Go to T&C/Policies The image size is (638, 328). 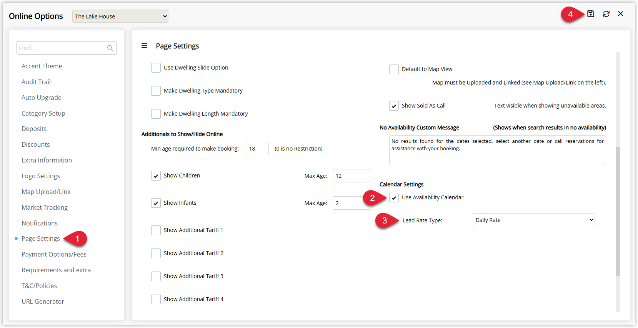click(39, 286)
